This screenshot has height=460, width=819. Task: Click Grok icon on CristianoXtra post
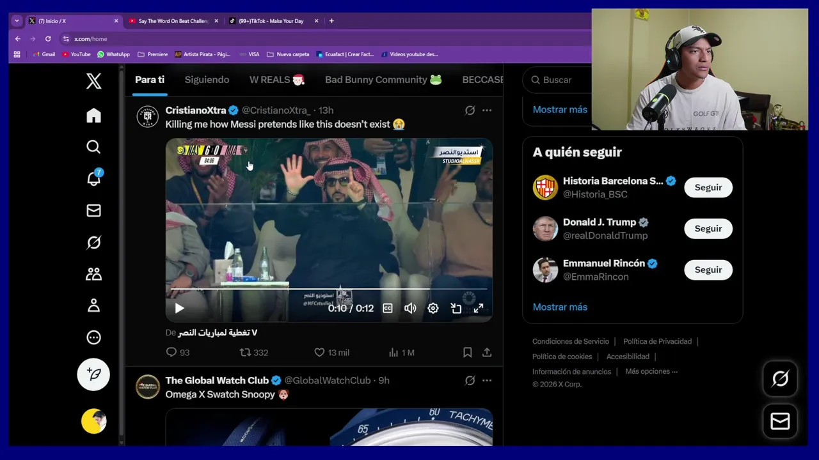tap(470, 111)
